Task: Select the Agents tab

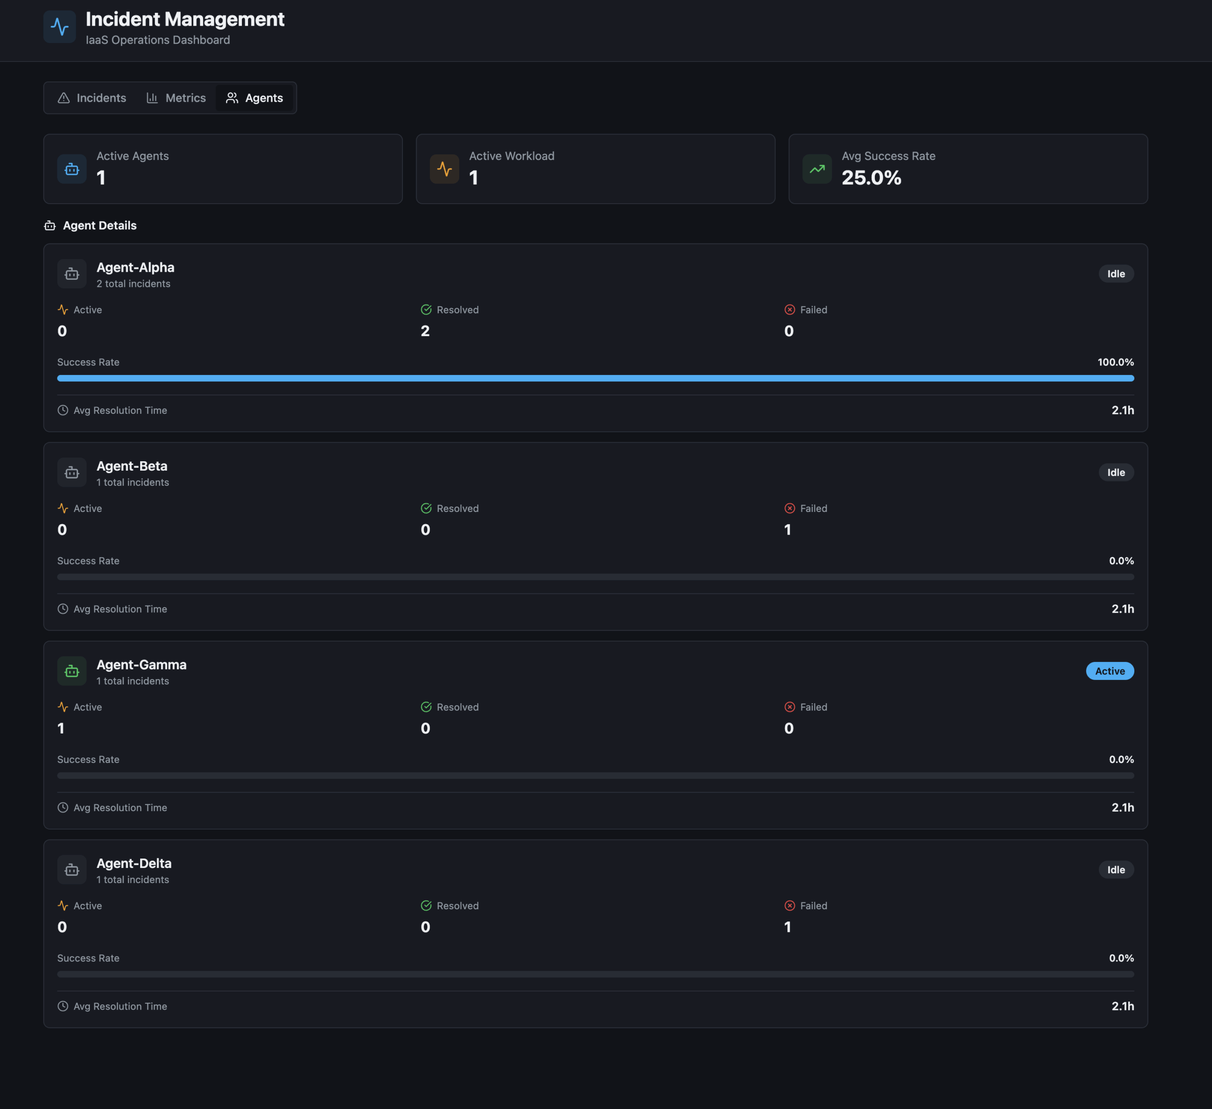Action: coord(254,98)
